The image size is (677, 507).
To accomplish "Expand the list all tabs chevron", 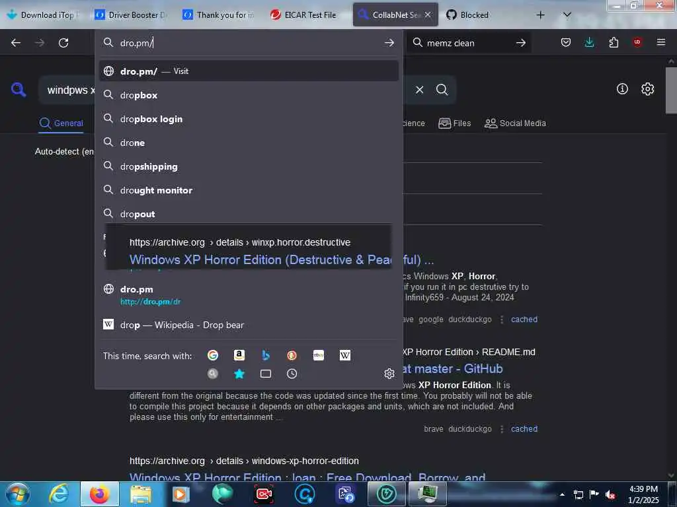I will [567, 15].
